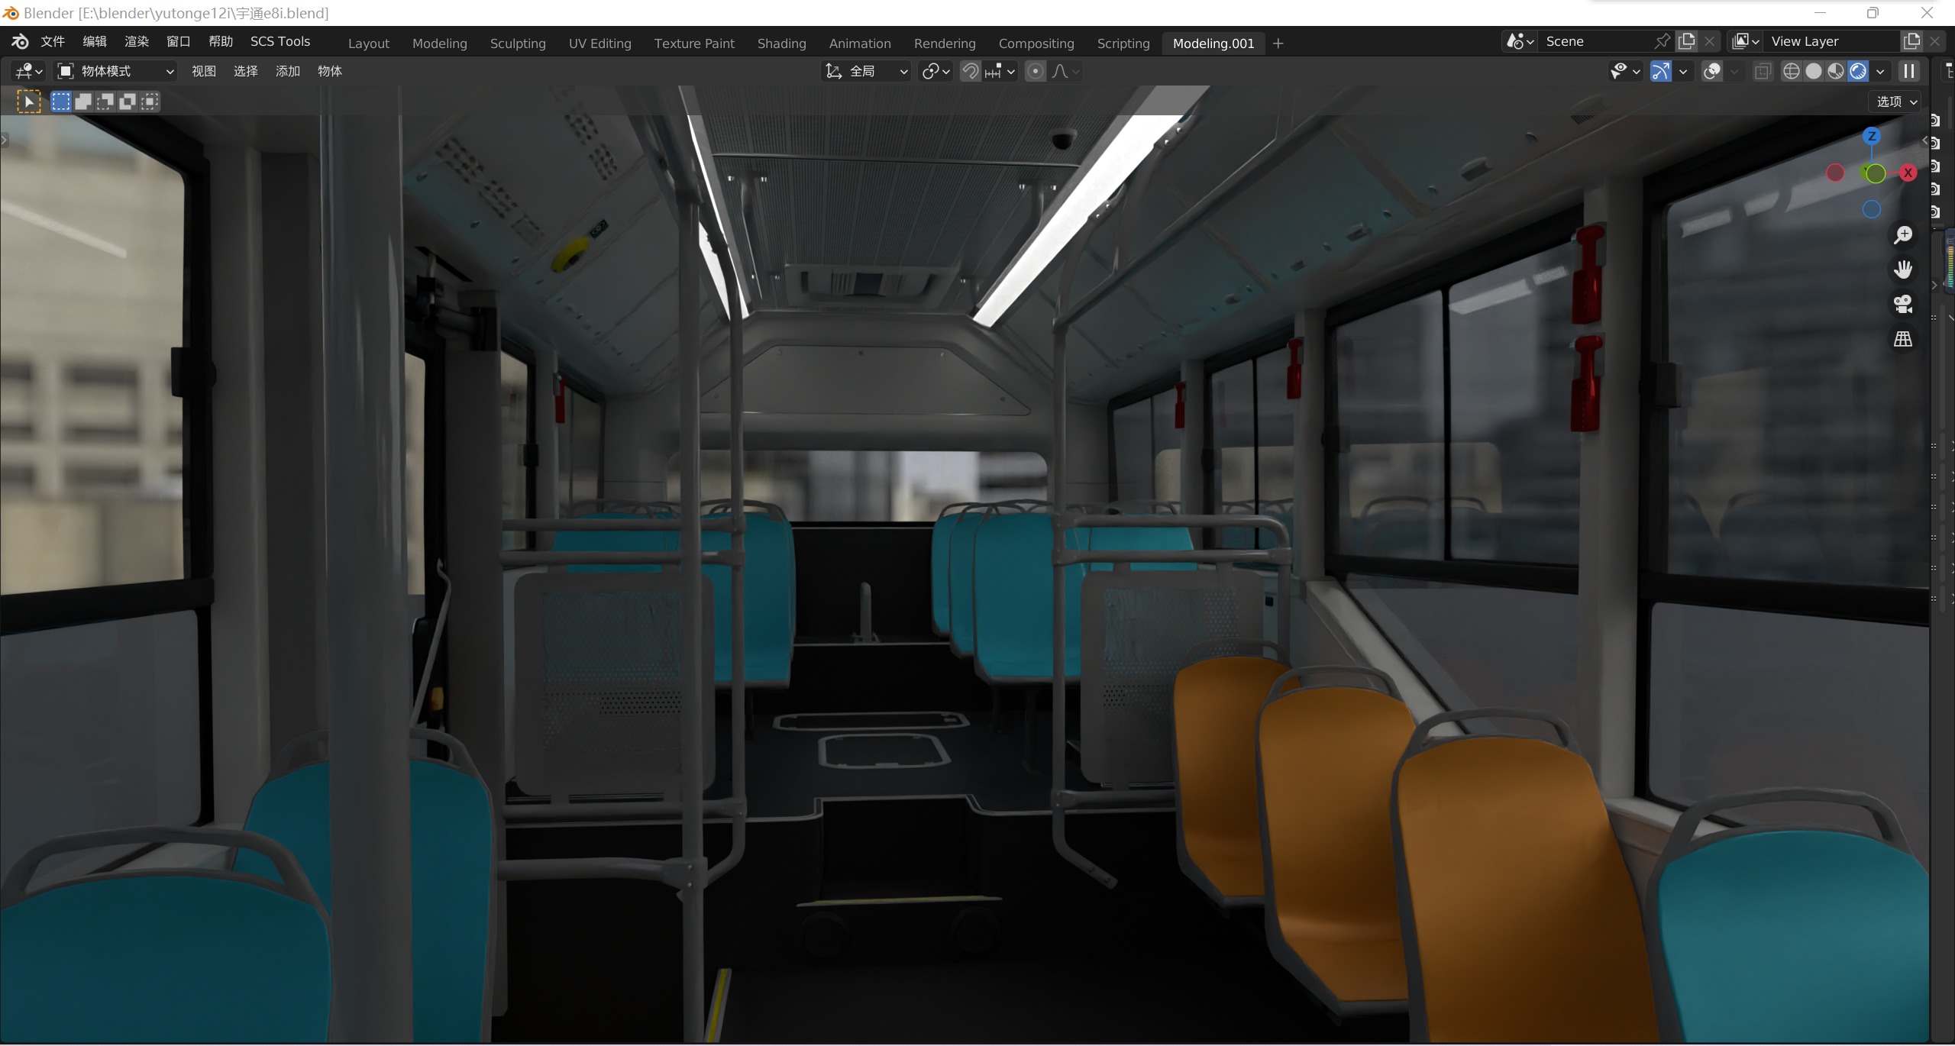Viewport: 1955px width, 1046px height.
Task: Switch to rendered viewport shading
Action: click(1858, 71)
